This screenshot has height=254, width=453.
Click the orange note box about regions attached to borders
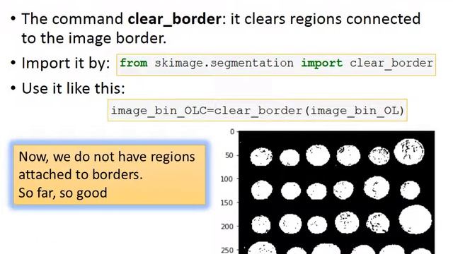[110, 175]
